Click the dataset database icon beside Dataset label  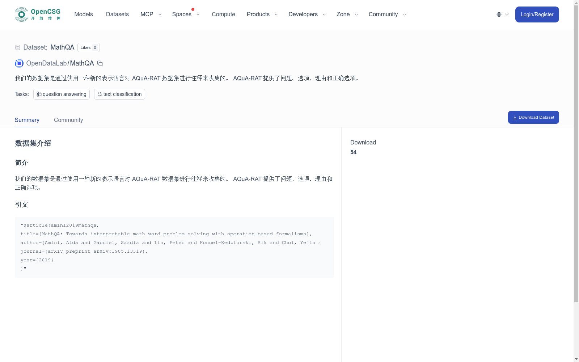[17, 47]
